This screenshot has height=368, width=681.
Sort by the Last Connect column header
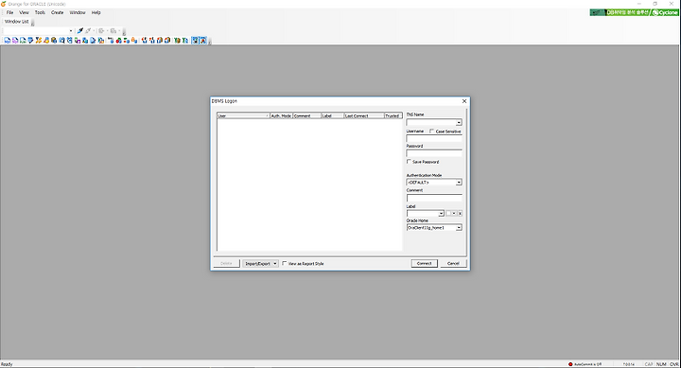click(364, 115)
